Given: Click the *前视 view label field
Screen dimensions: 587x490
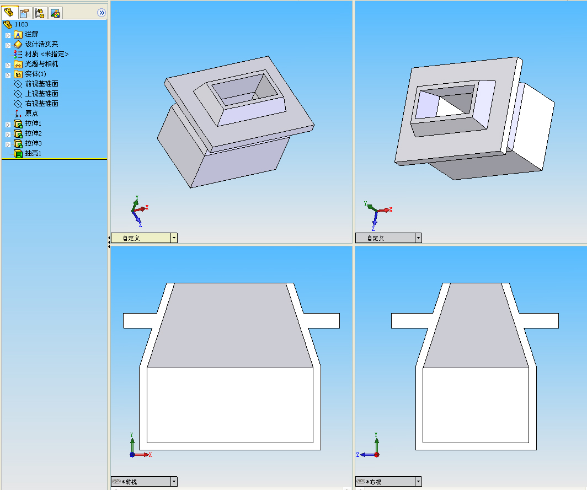Looking at the screenshot, I should click(141, 481).
